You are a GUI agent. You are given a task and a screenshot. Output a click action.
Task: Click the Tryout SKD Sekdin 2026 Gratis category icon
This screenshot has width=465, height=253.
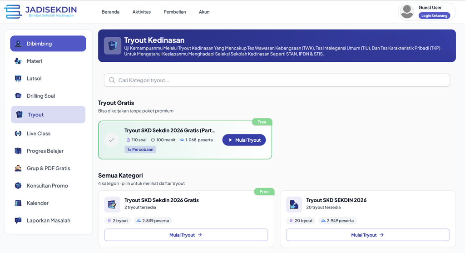112,204
